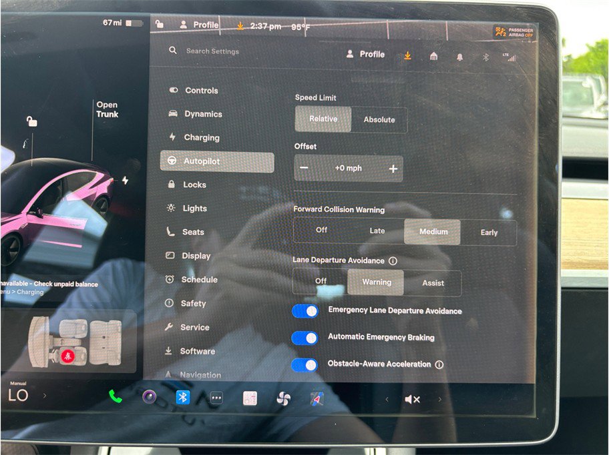Tap the LTE signal strength icon
609x455 pixels.
[x=510, y=58]
